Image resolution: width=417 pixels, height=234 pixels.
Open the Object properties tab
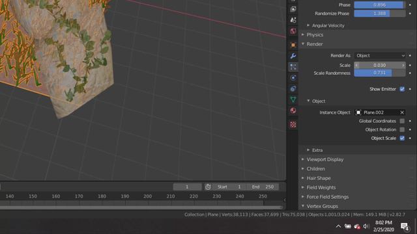coord(293,45)
